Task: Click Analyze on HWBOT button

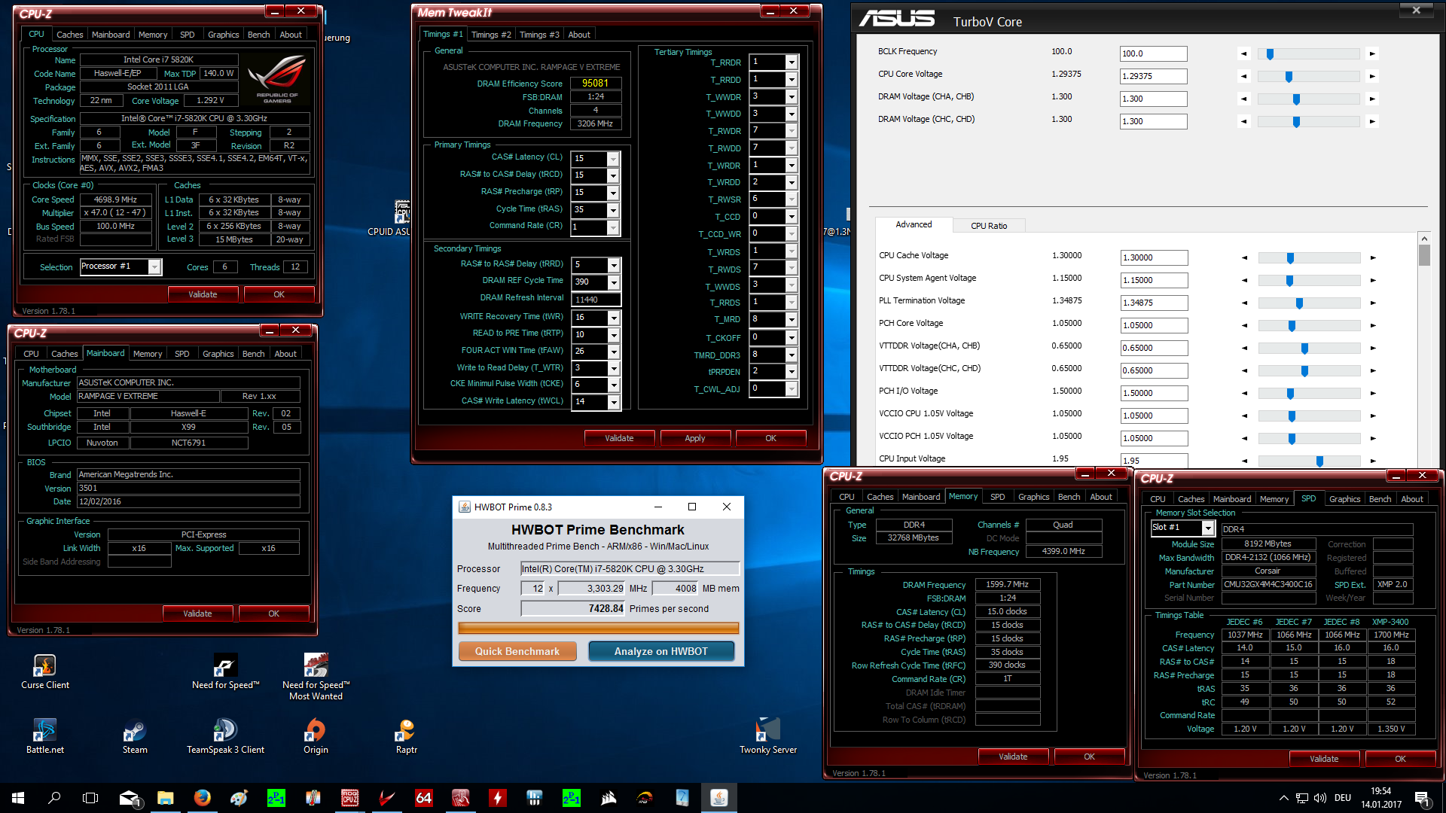Action: 660,651
